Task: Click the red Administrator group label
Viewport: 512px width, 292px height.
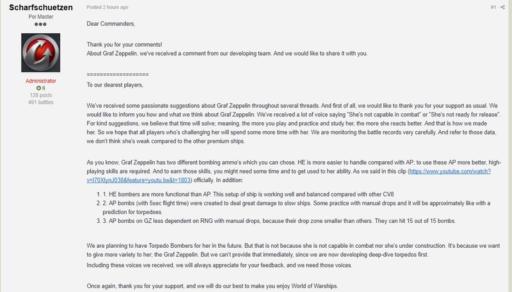Action: (40, 81)
